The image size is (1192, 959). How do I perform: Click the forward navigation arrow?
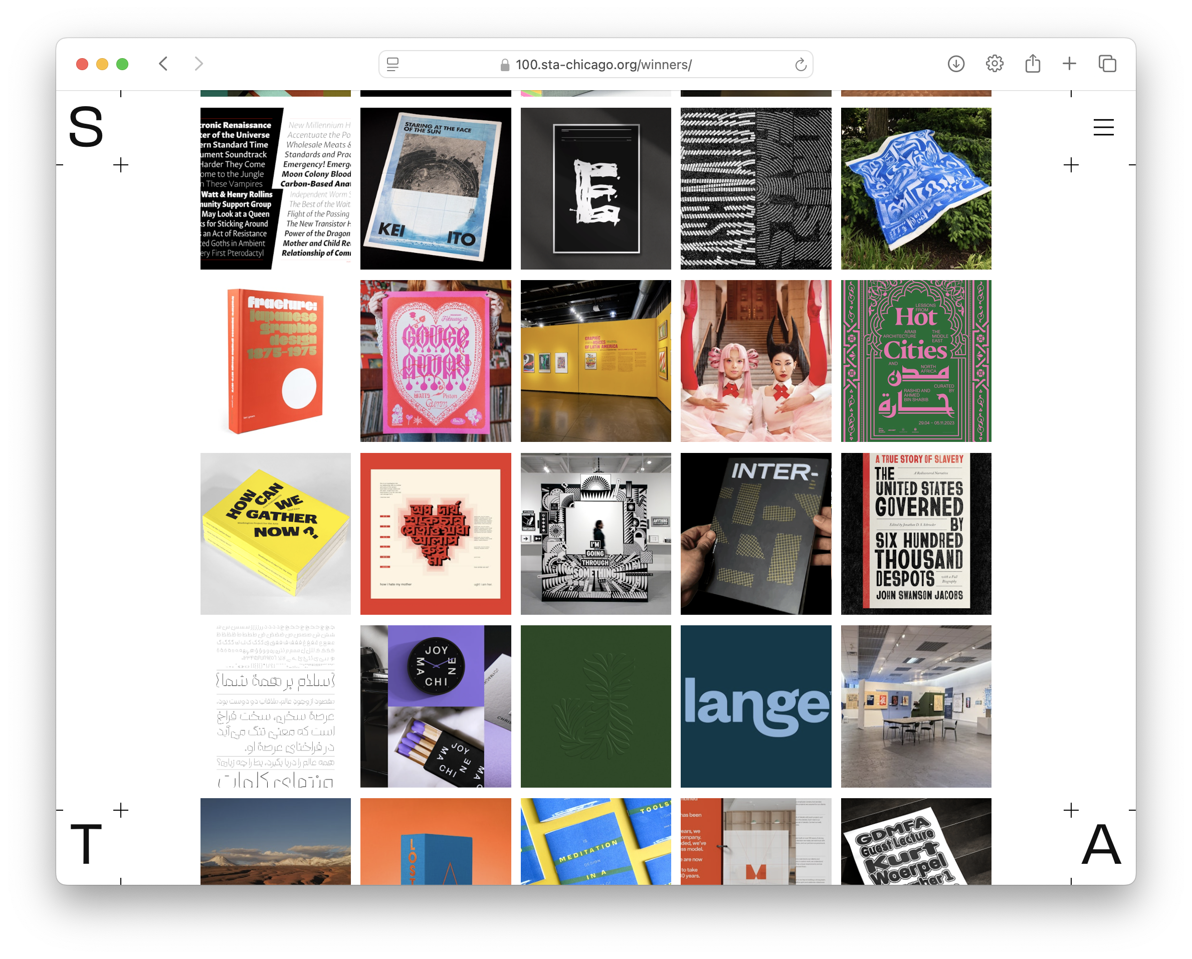[x=199, y=64]
